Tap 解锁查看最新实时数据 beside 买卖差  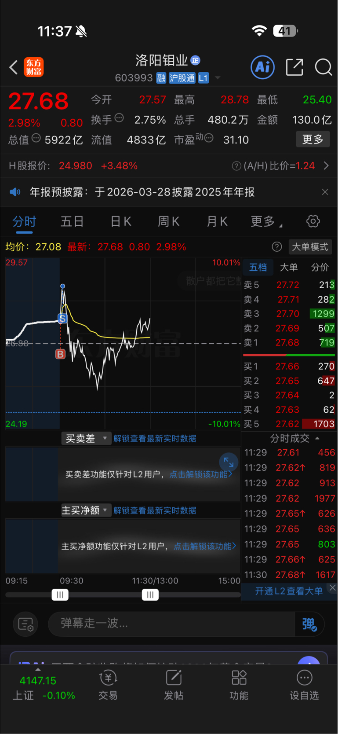click(155, 438)
